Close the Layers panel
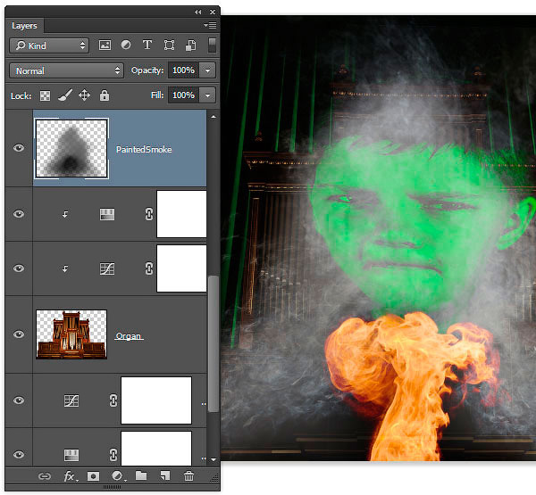 [x=213, y=12]
